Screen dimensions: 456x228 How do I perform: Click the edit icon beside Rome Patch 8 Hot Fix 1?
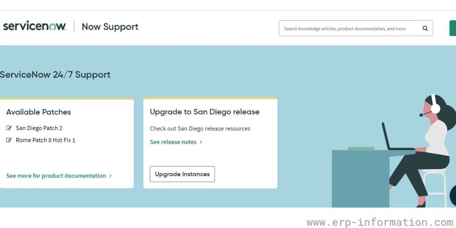tap(9, 140)
